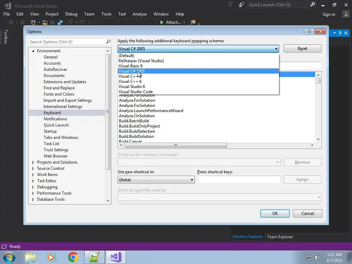Choose Visual Studio Code scheme
Image resolution: width=352 pixels, height=264 pixels.
(x=198, y=92)
